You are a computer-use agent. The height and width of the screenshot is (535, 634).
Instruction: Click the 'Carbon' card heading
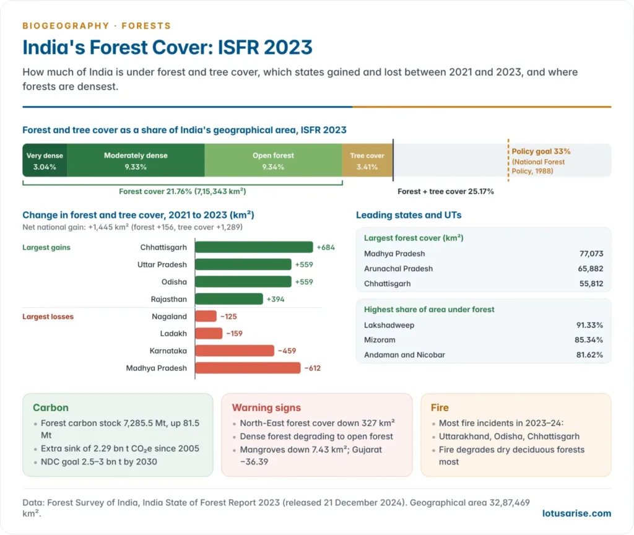click(51, 407)
